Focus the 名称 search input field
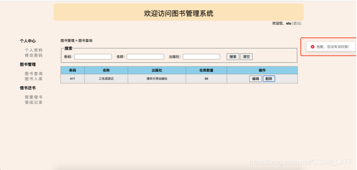The width and height of the screenshot is (357, 170). click(x=145, y=57)
